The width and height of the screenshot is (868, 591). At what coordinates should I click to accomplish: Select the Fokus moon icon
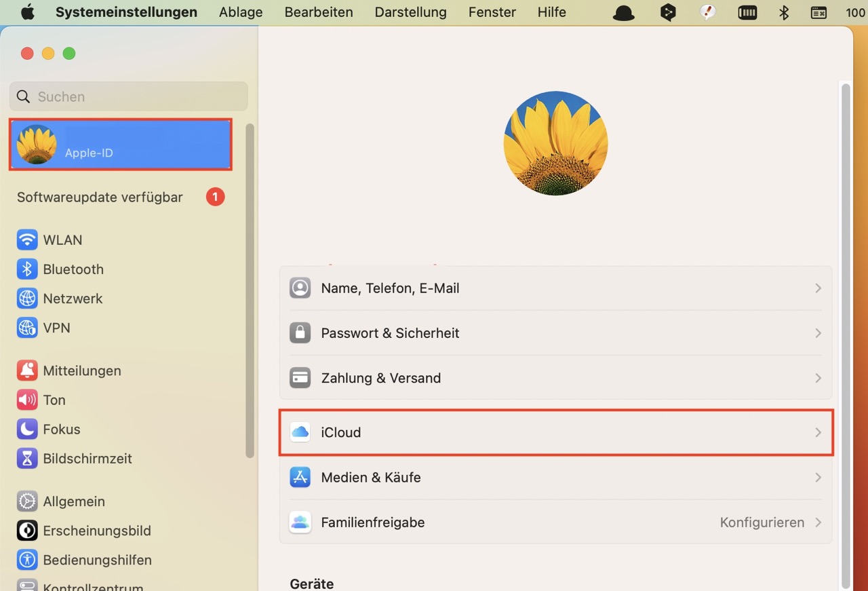pyautogui.click(x=27, y=430)
